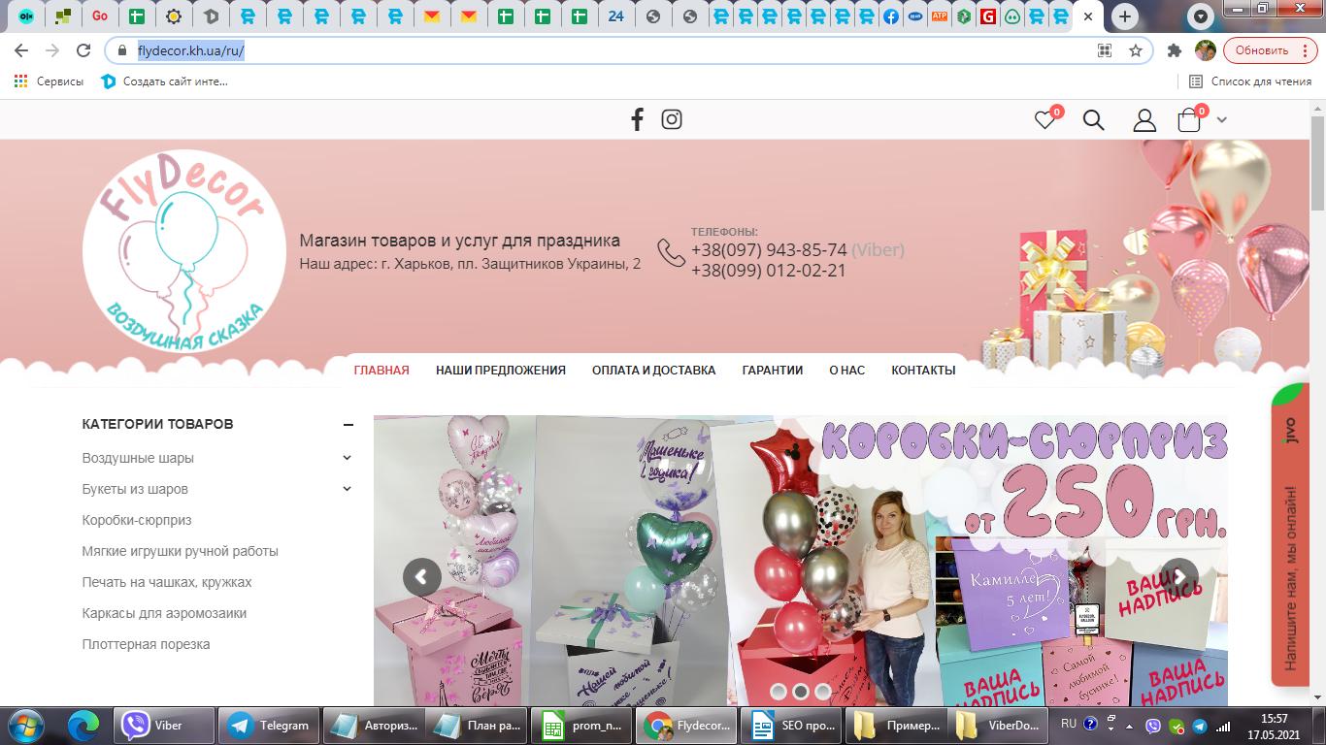Screen dimensions: 1326x745
Task: Open the store's Instagram icon
Action: pos(672,119)
